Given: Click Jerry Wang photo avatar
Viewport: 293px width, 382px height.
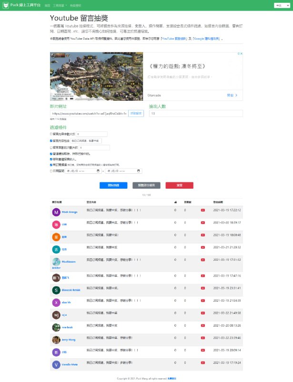Looking at the screenshot, I should [x=56, y=340].
